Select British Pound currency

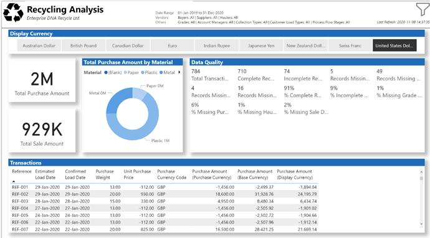point(84,45)
